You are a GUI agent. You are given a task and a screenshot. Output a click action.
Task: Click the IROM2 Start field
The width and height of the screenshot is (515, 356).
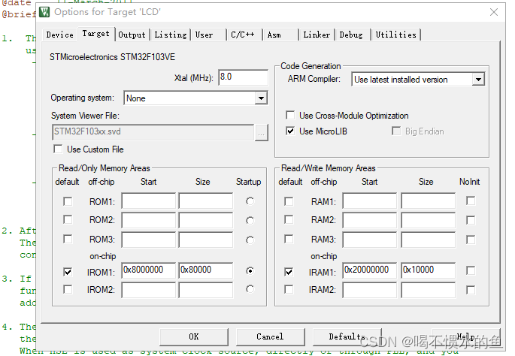[149, 291]
